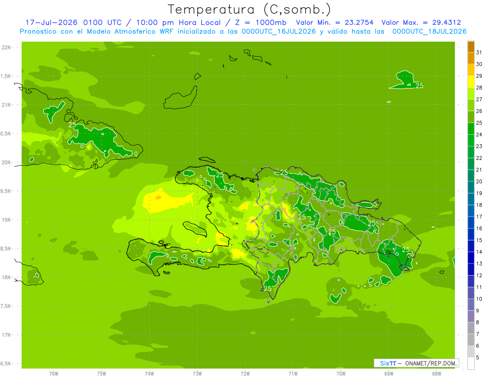Pick the legend color swatch between 30 and 31
The image size is (490, 379).
(x=471, y=58)
